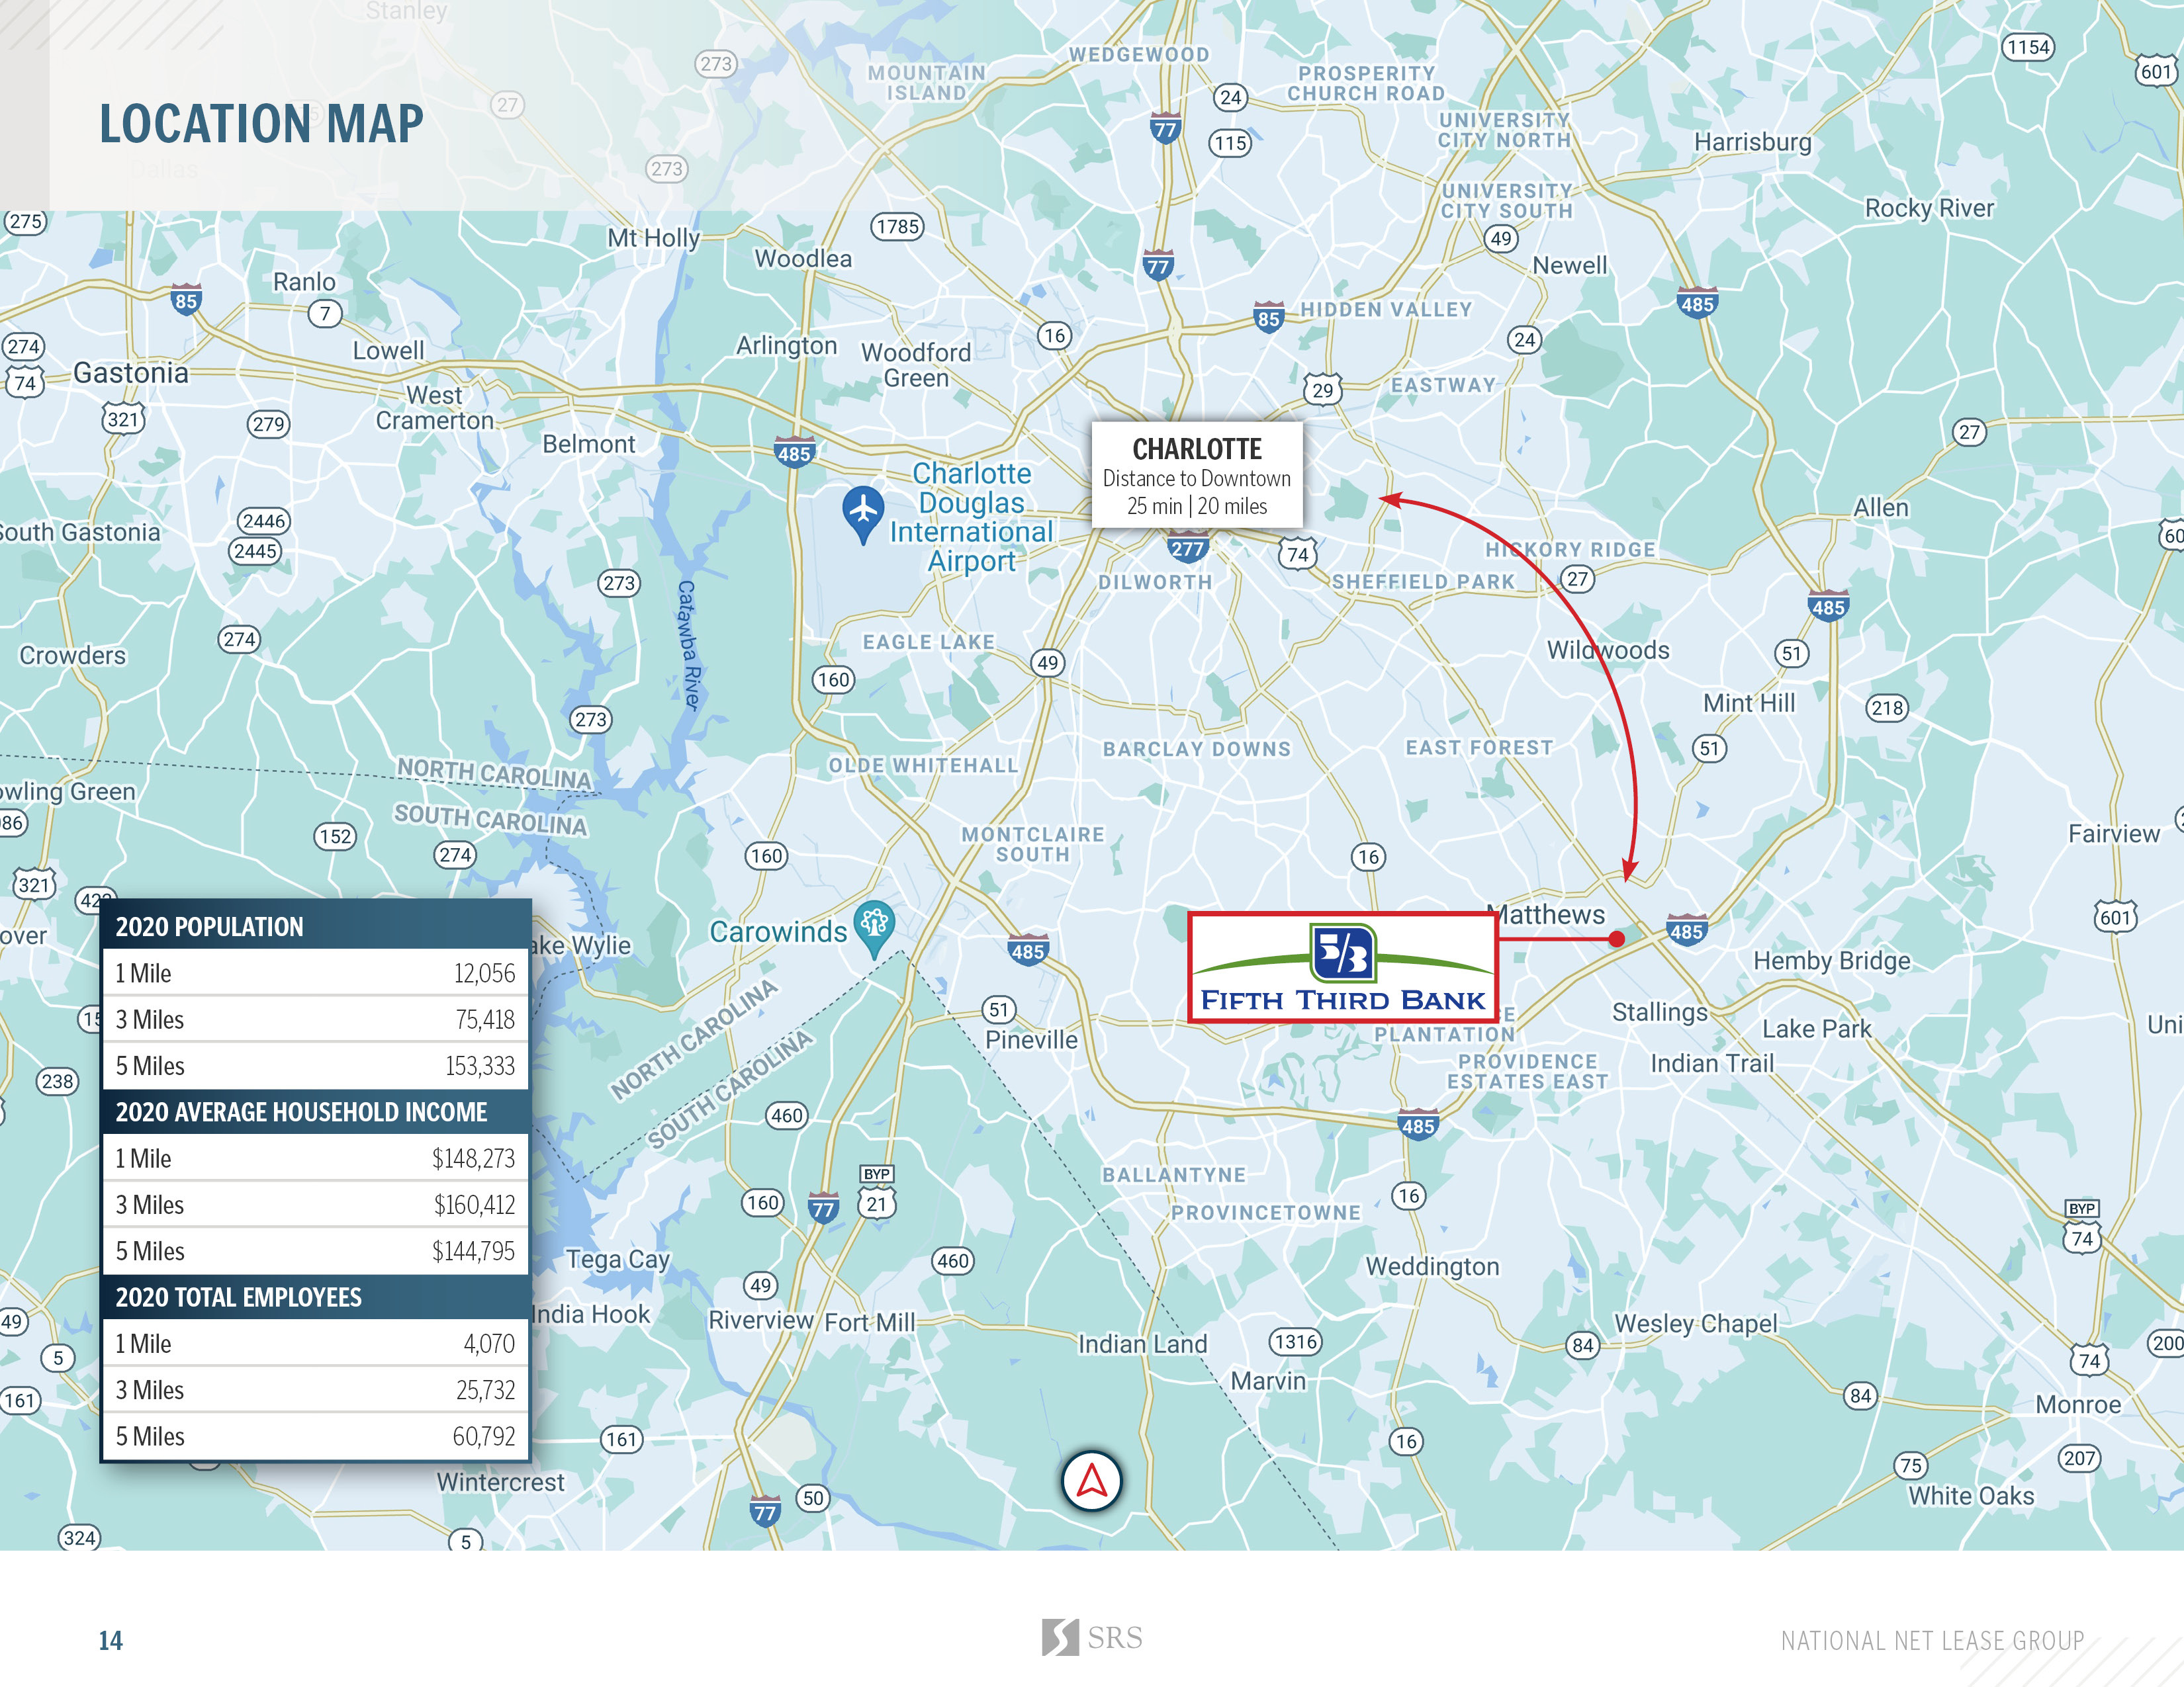Screen dimensions: 2184x1687
Task: Click the income value $144,795
Action: tap(473, 1251)
